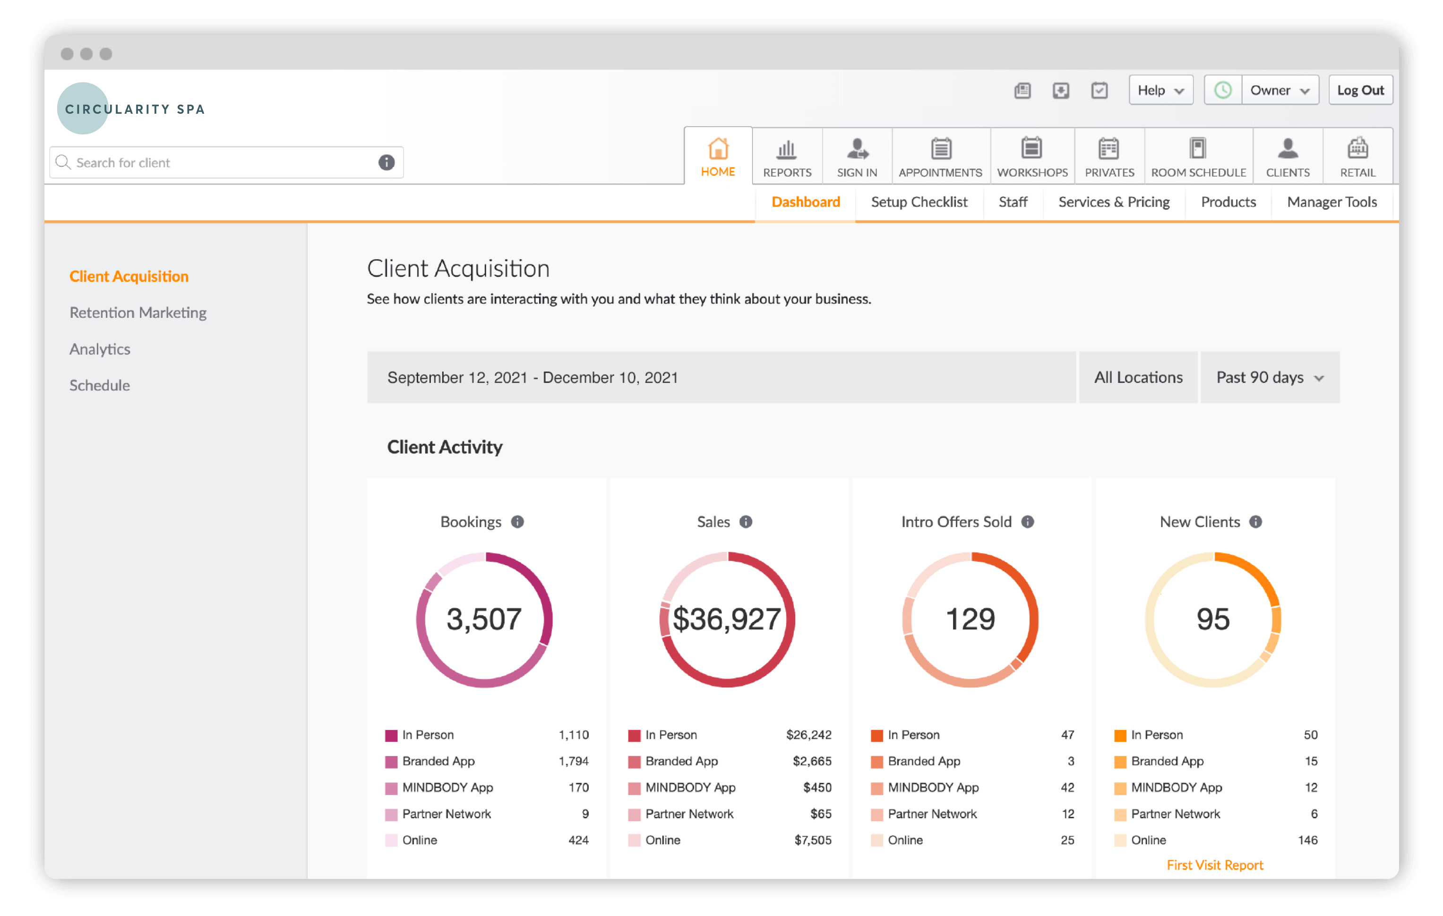This screenshot has width=1443, height=916.
Task: Click the info icon in client search box
Action: 387,162
